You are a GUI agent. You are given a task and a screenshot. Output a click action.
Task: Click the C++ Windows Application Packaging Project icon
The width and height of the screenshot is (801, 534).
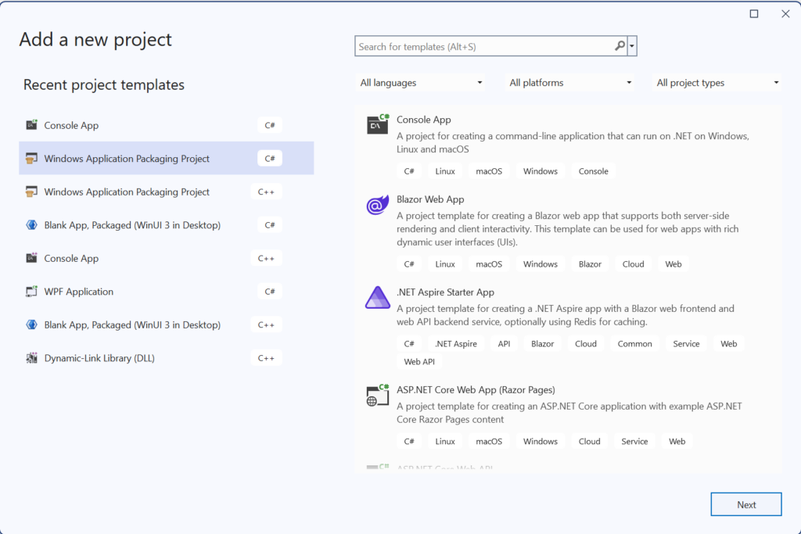pos(31,192)
